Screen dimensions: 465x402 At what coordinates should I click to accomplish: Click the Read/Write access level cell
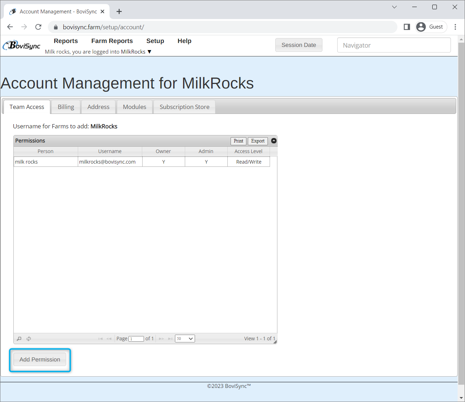[249, 162]
